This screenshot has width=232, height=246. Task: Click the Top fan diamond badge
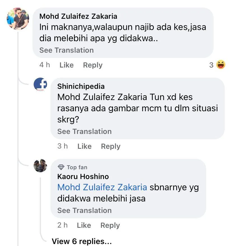click(61, 167)
